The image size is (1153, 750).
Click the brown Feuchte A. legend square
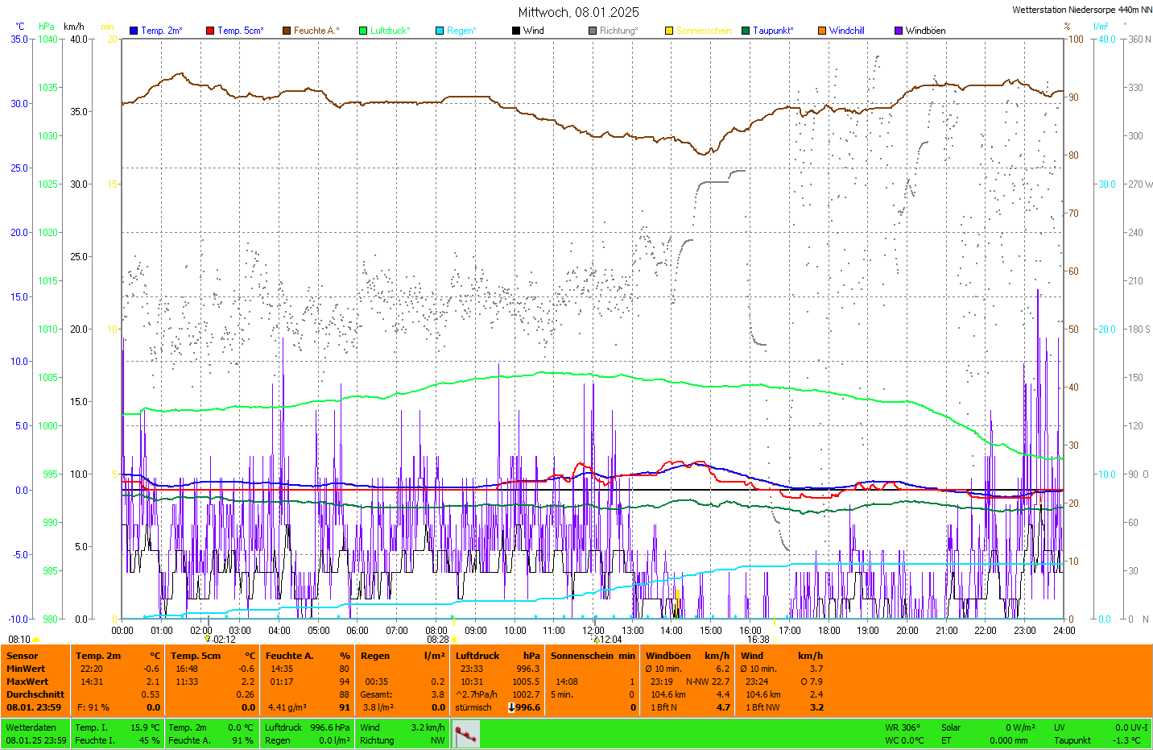coord(286,31)
